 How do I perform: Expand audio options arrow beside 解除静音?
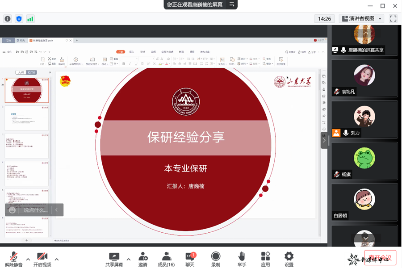[x=28, y=259]
